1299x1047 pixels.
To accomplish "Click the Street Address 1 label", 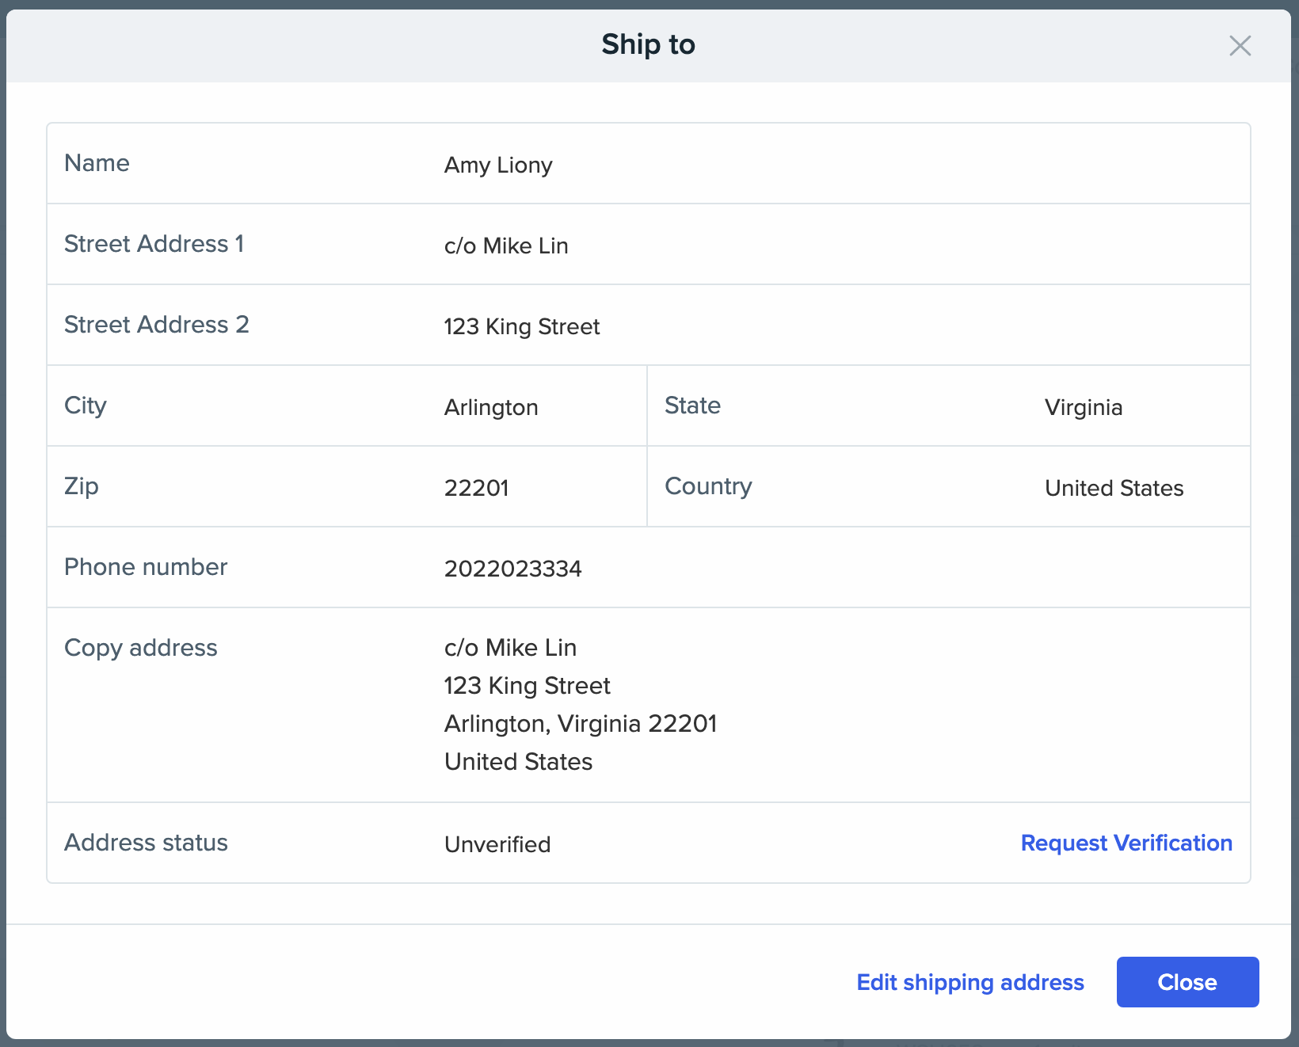I will click(154, 244).
